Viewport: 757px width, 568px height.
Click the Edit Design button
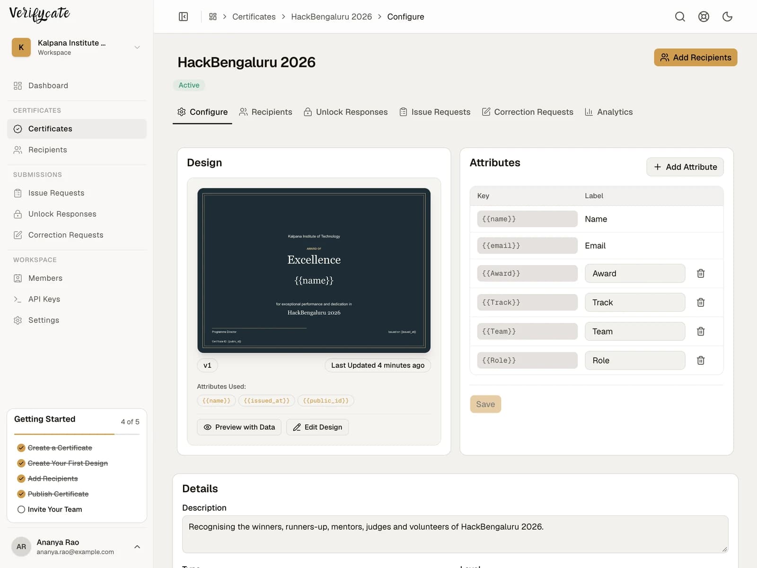point(317,427)
